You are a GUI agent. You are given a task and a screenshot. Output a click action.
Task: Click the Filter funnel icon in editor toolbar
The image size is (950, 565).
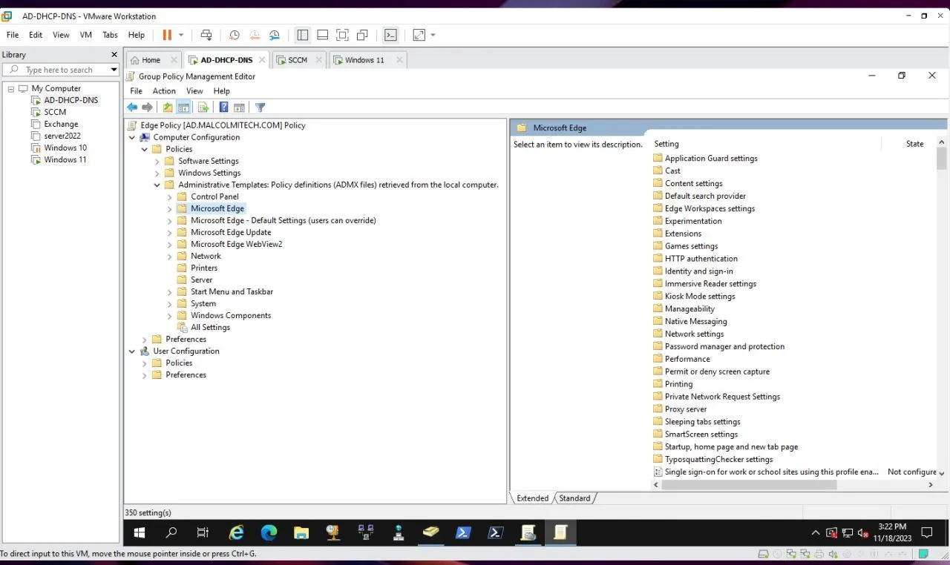260,108
